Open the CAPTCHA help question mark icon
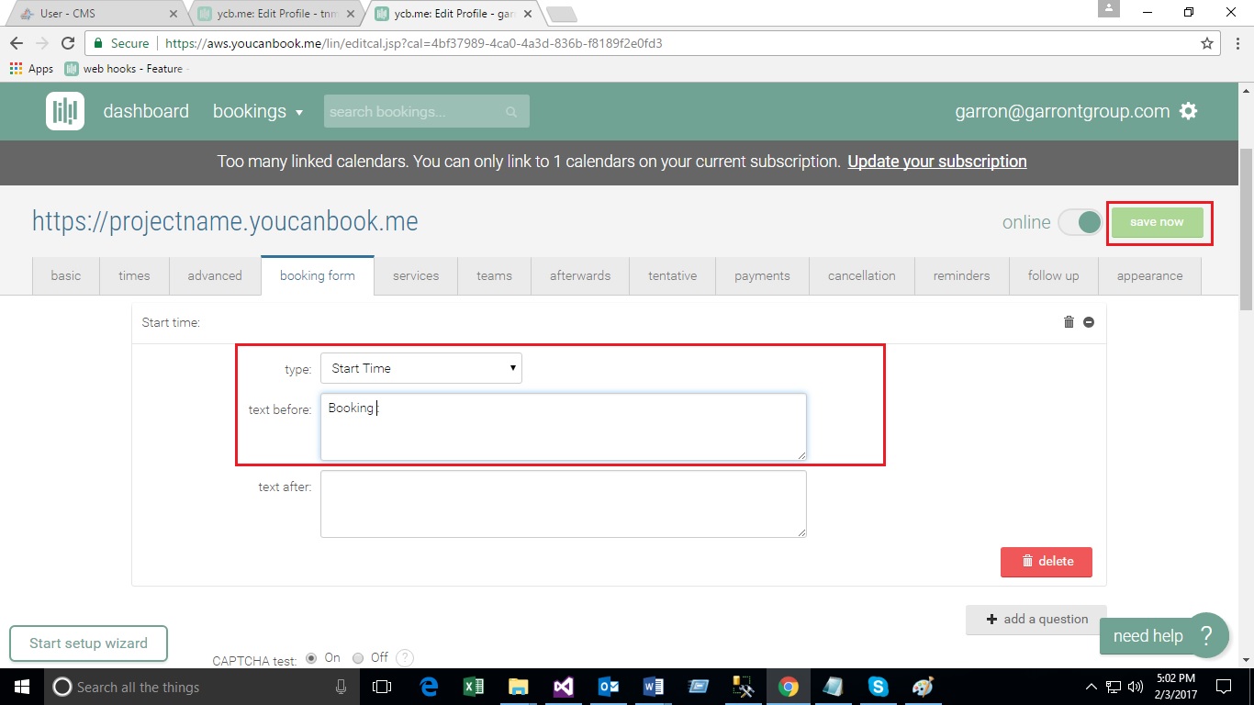Viewport: 1254px width, 705px height. [x=404, y=658]
